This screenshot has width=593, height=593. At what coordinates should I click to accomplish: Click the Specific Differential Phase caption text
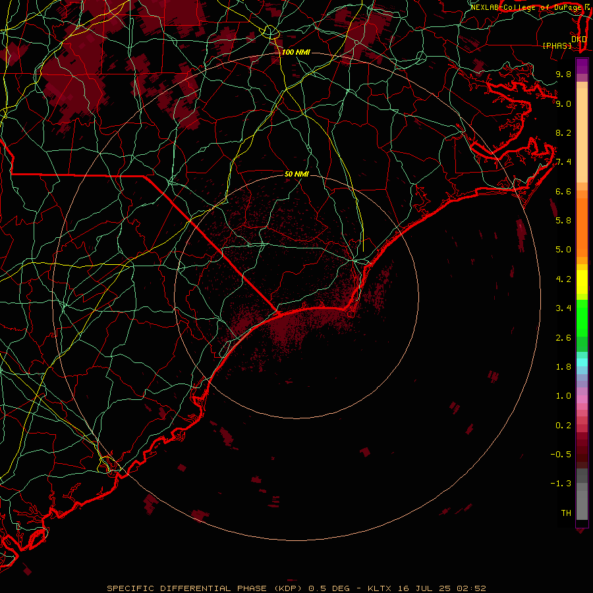coord(296,588)
